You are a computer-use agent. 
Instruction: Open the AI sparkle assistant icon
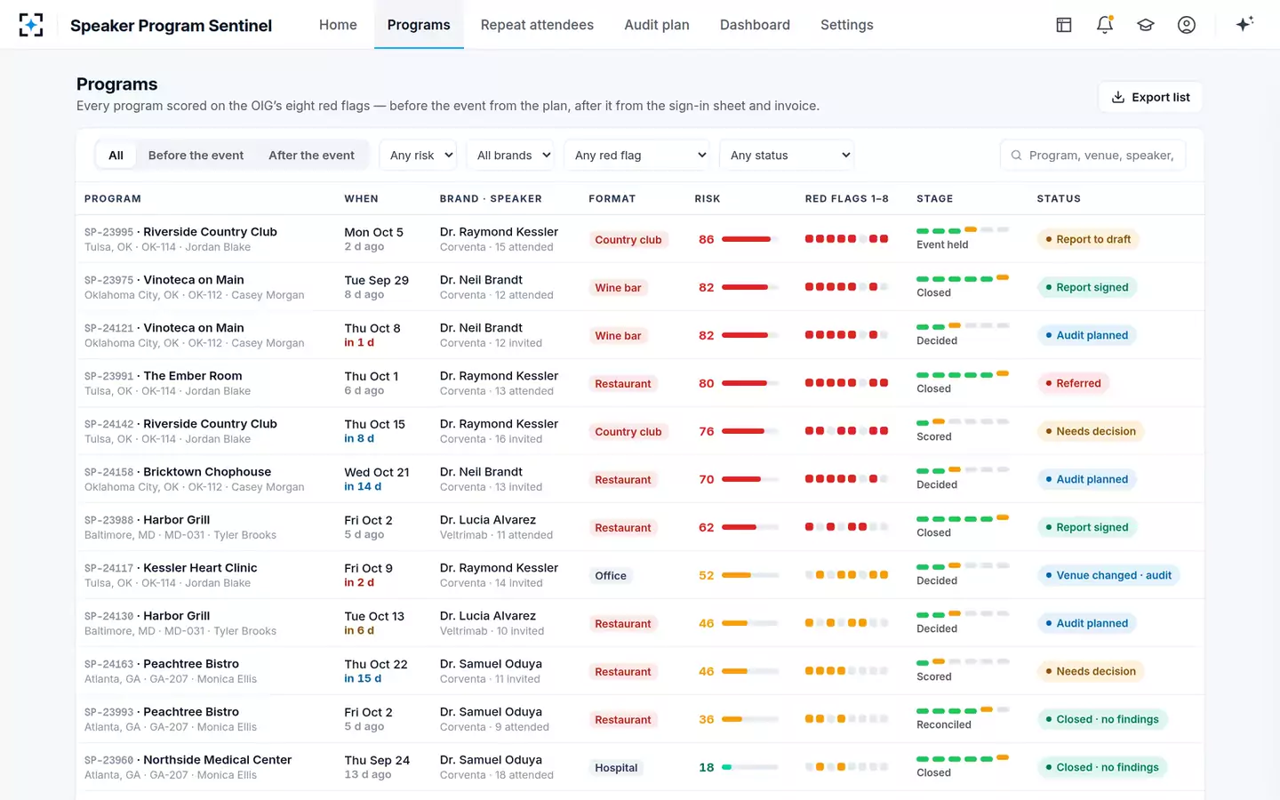coord(1244,24)
